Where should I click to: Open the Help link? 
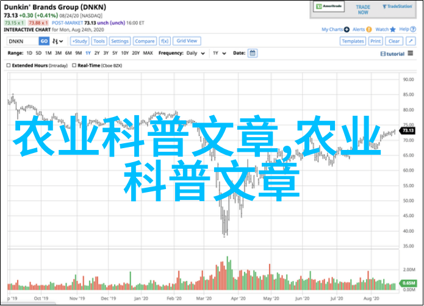(x=404, y=29)
